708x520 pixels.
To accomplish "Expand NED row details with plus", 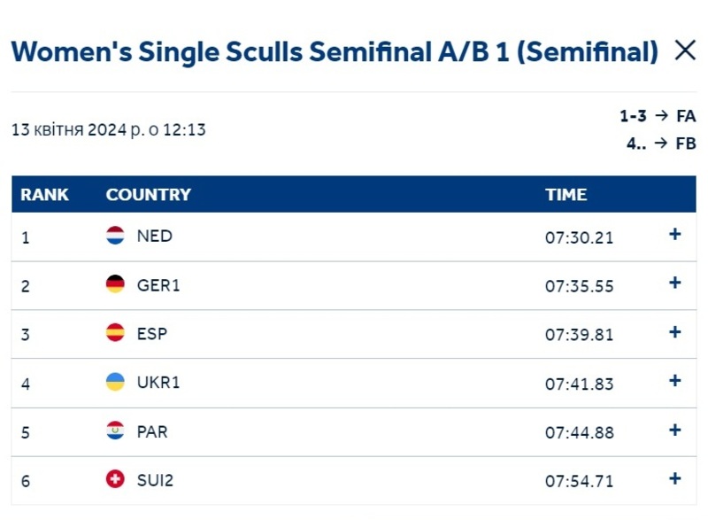I will (674, 234).
